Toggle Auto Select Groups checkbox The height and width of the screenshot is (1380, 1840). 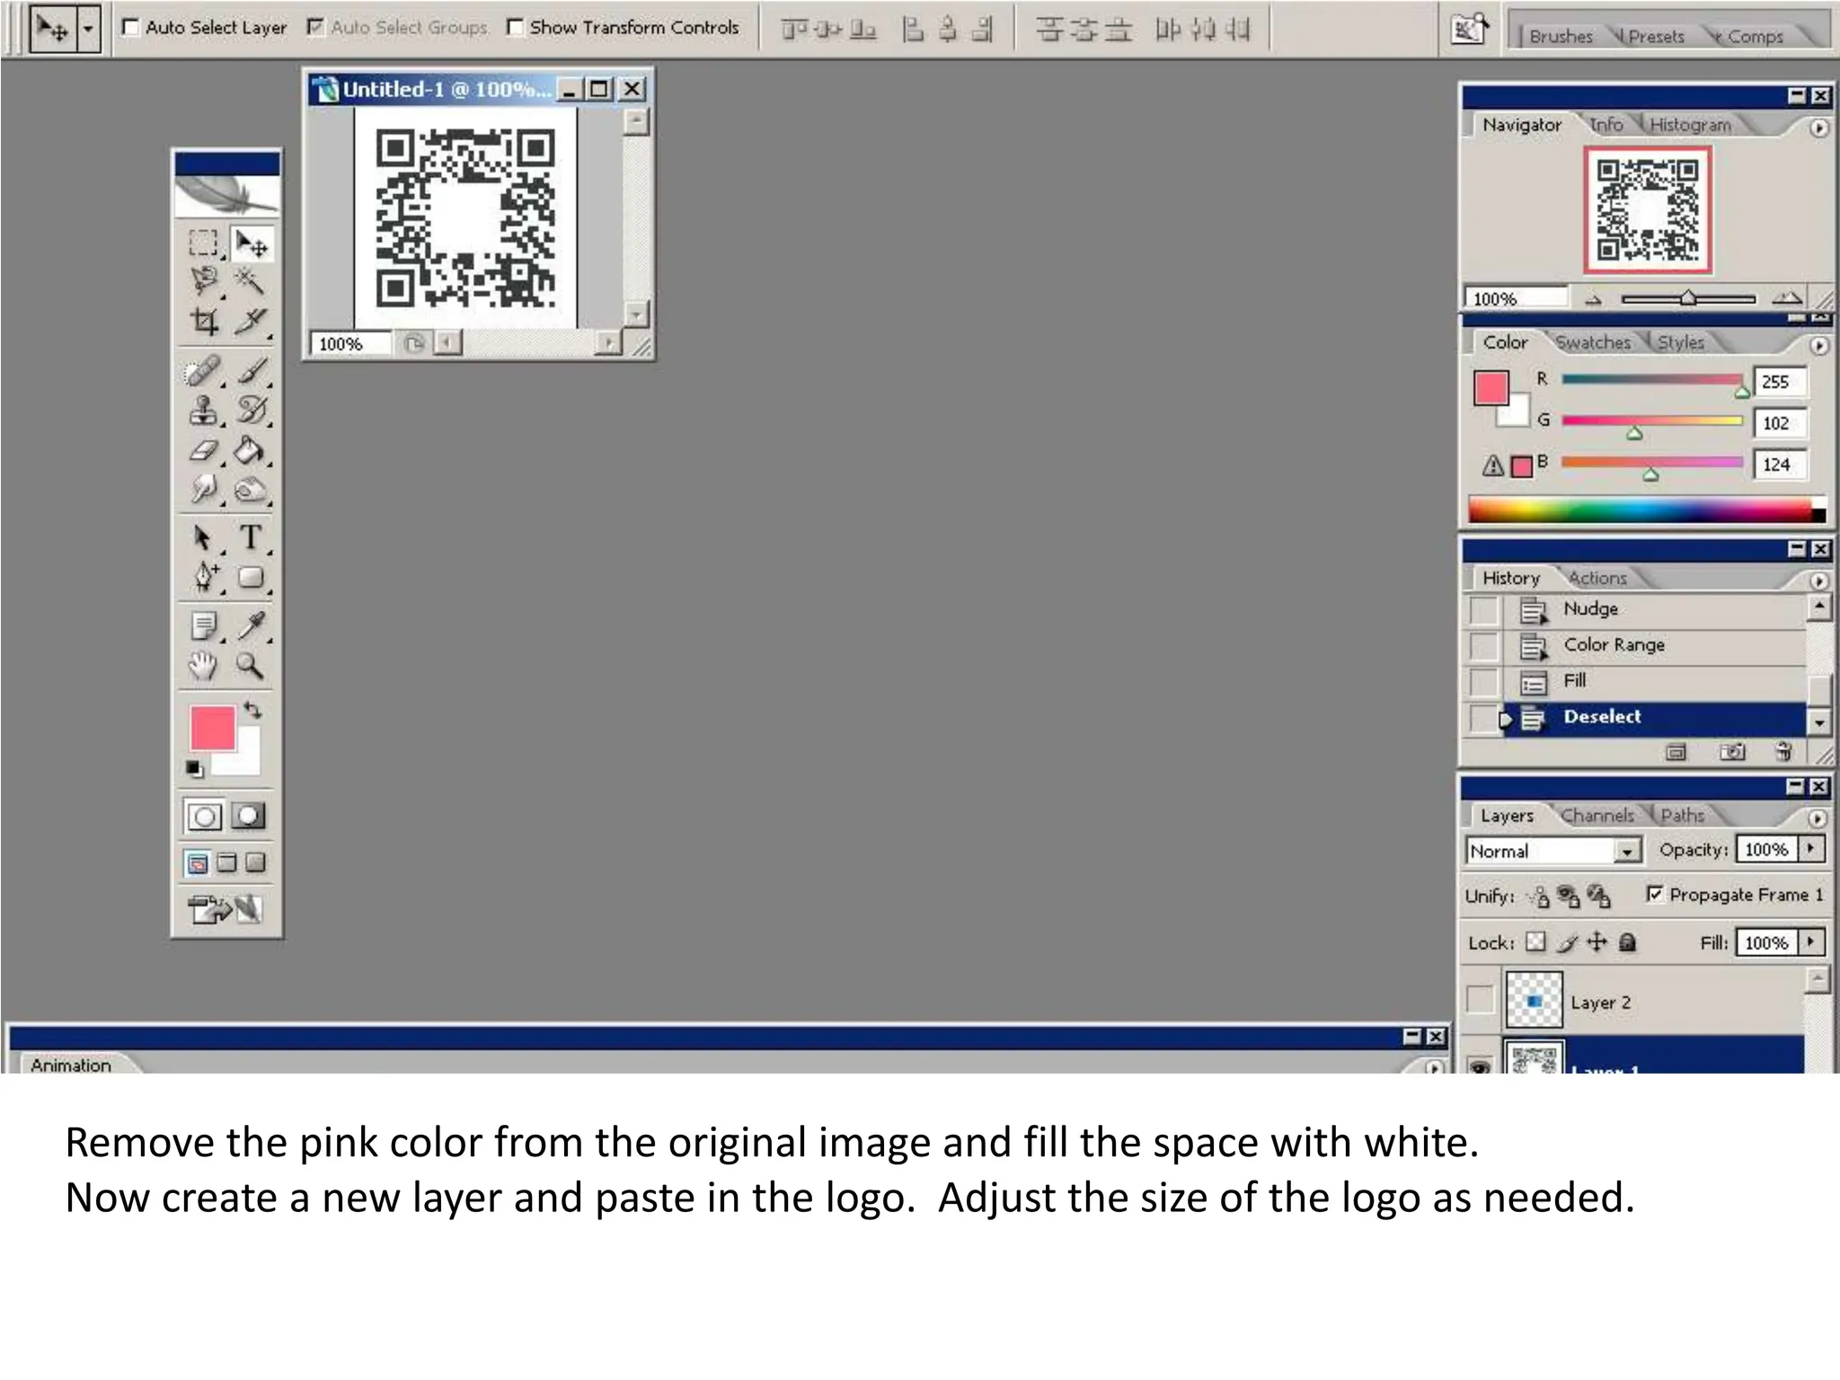315,28
